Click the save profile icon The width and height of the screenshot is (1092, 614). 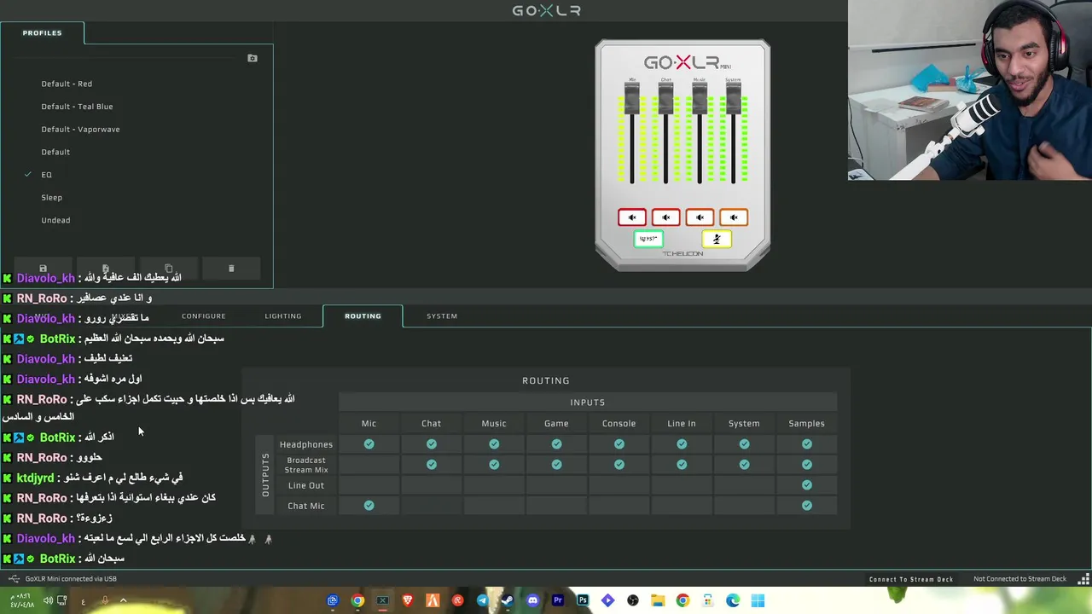click(x=43, y=269)
